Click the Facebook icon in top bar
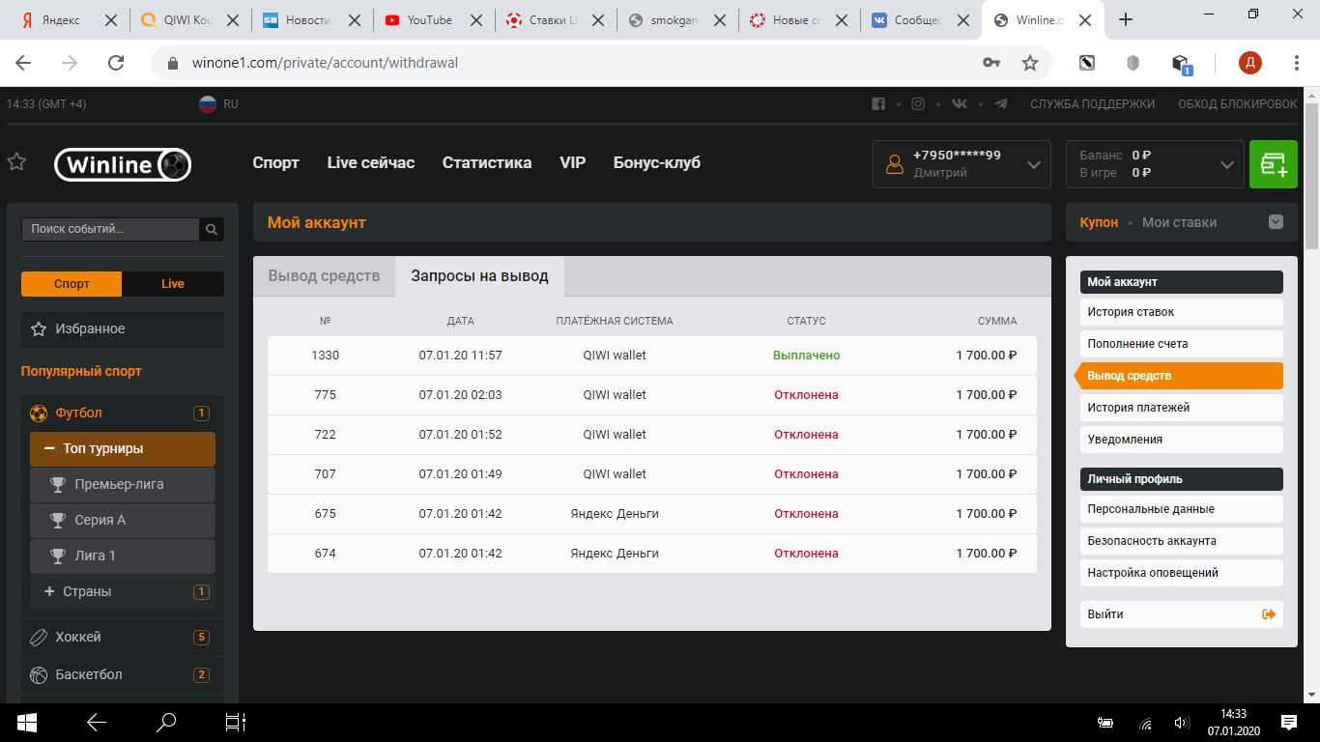Image resolution: width=1320 pixels, height=742 pixels. coord(878,104)
